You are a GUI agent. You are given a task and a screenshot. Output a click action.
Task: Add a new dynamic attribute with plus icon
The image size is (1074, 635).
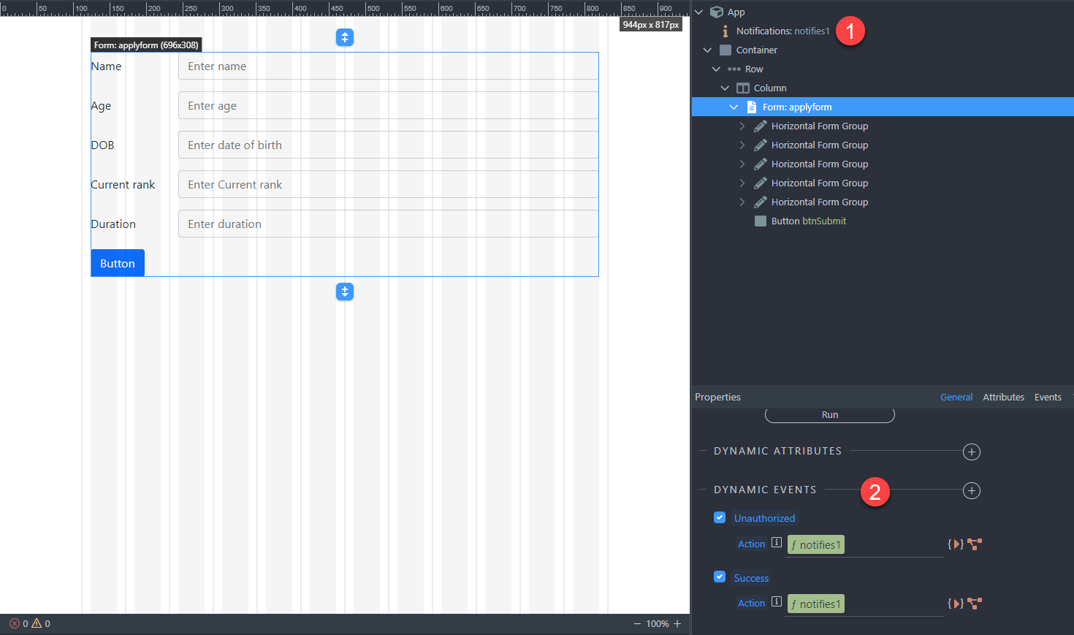971,452
